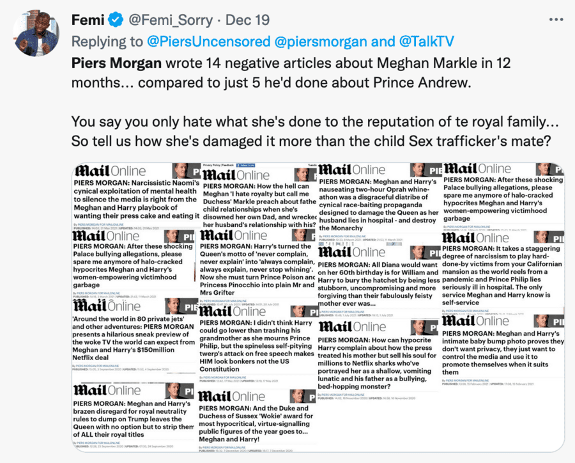Click MailOnline logo above Oprah whine-athon headline
The height and width of the screenshot is (463, 575).
coord(352,169)
